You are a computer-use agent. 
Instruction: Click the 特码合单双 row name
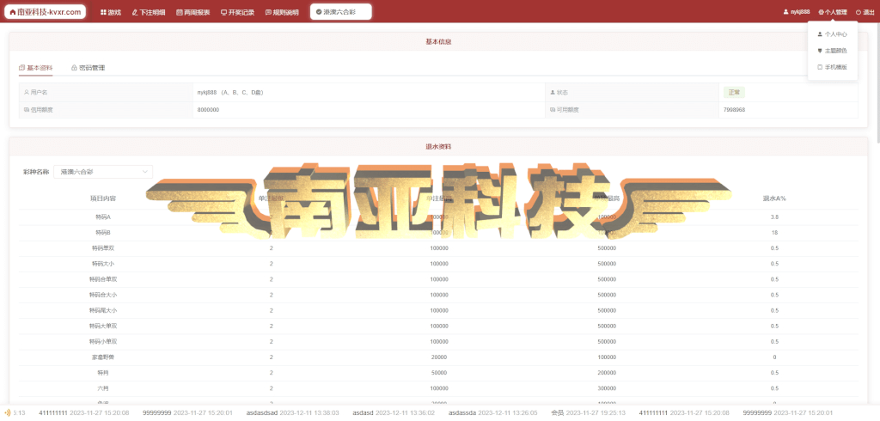click(103, 279)
